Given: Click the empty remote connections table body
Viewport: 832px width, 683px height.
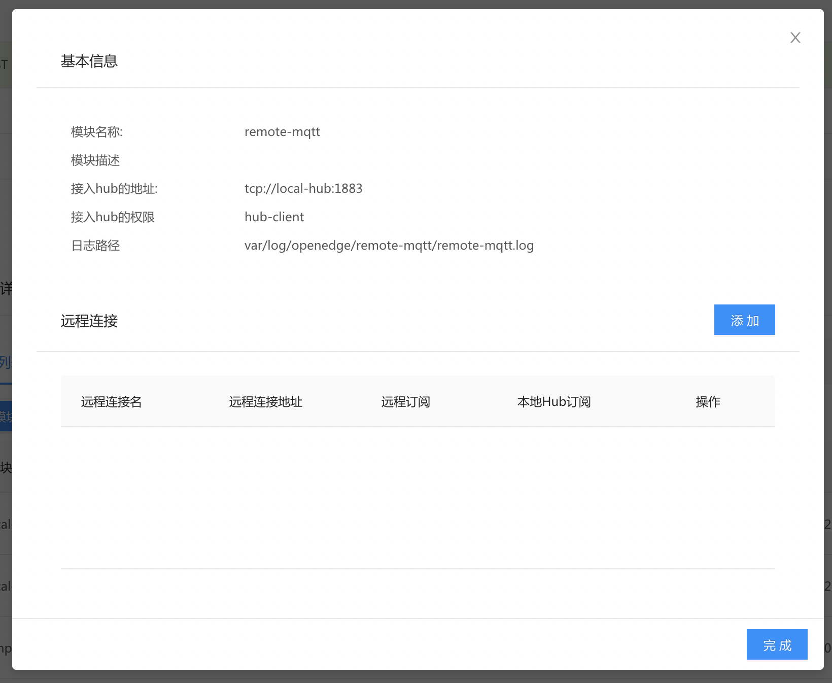Looking at the screenshot, I should (418, 497).
